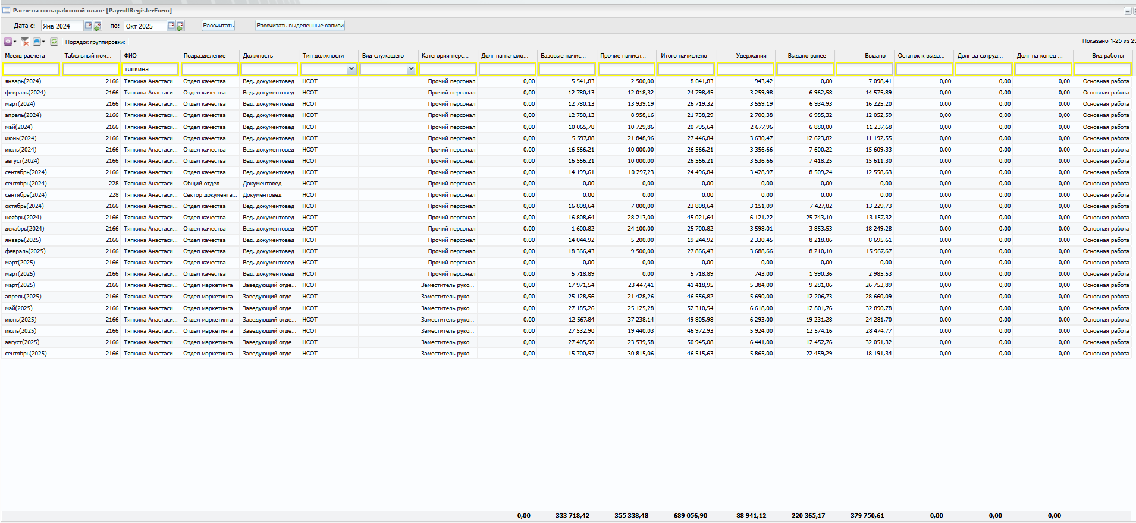Click the 'Порядок группировки:' label
This screenshot has width=1136, height=523.
(95, 42)
